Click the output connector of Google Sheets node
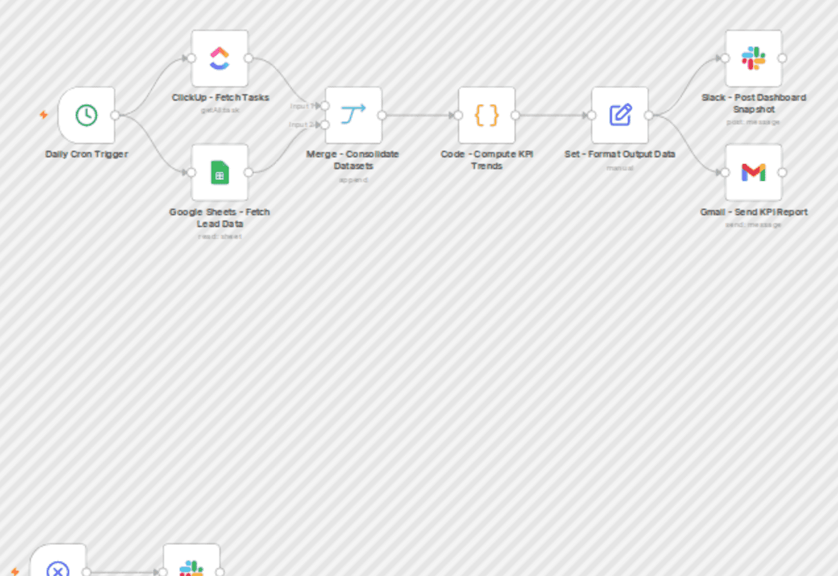The image size is (838, 576). tap(248, 172)
